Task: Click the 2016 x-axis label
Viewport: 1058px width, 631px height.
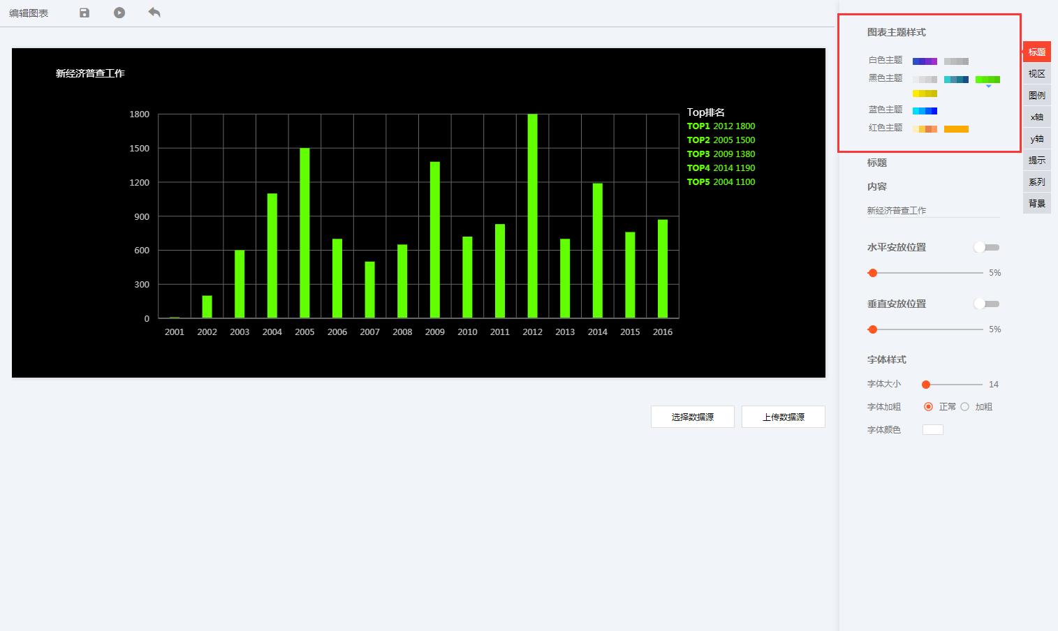Action: click(663, 332)
